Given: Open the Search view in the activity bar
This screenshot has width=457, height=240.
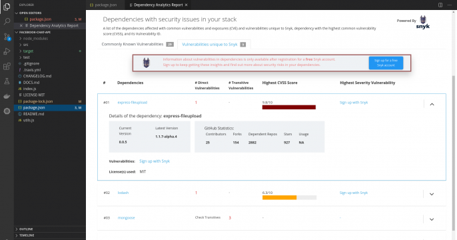Looking at the screenshot, I should 7,21.
